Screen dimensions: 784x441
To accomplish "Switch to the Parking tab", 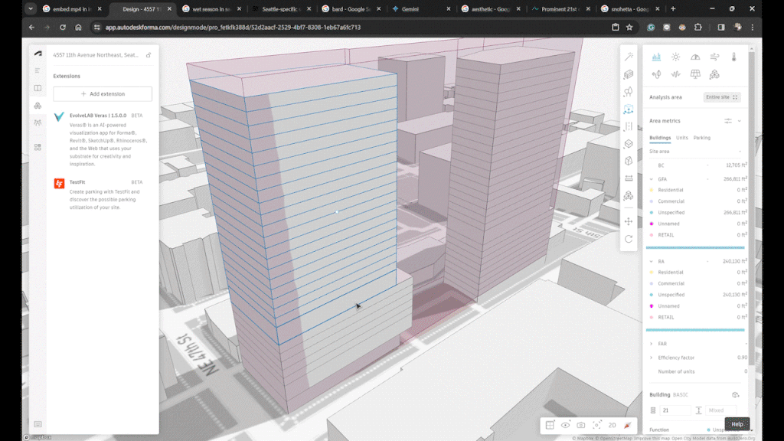I will (x=701, y=138).
